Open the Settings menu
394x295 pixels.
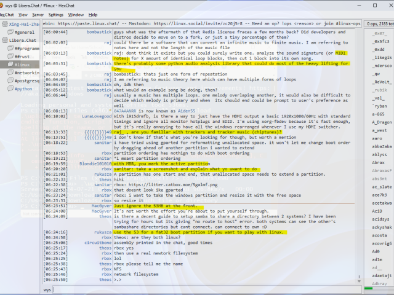(x=55, y=14)
